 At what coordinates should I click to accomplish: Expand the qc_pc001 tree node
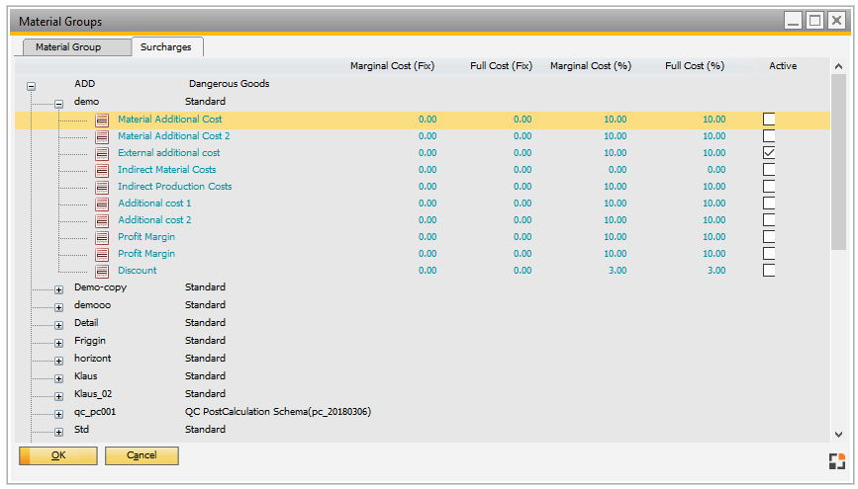58,413
